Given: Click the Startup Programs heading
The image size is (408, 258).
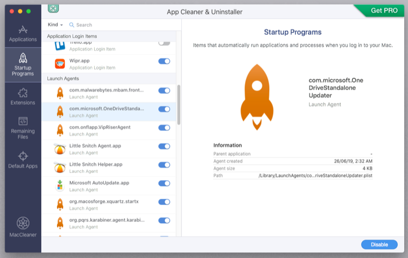Looking at the screenshot, I should point(293,32).
